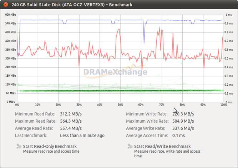Image resolution: width=238 pixels, height=168 pixels.
Task: Select the Maximum Read Rate value 564.3 MB/s
Action: click(x=71, y=121)
